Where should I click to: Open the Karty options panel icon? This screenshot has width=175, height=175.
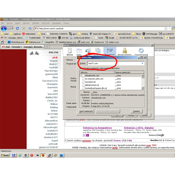[x=79, y=52]
